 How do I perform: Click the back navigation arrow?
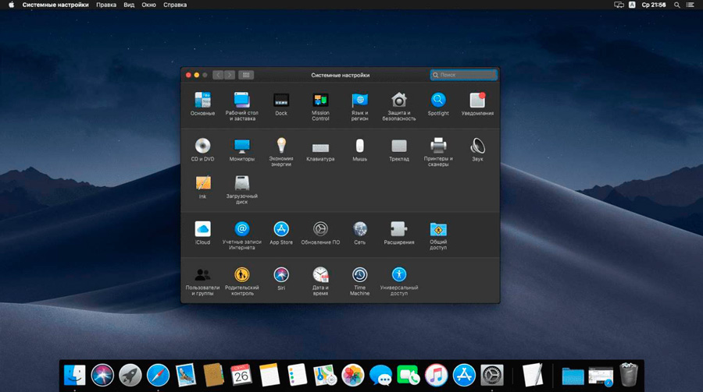coord(218,75)
